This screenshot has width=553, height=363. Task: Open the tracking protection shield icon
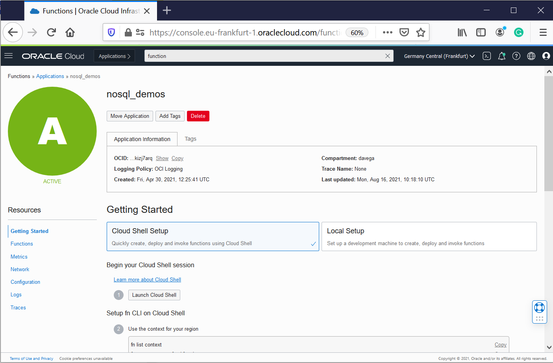(111, 32)
